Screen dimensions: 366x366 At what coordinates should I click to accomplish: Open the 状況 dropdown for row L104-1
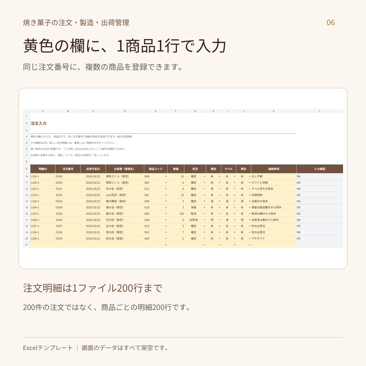coord(204,208)
